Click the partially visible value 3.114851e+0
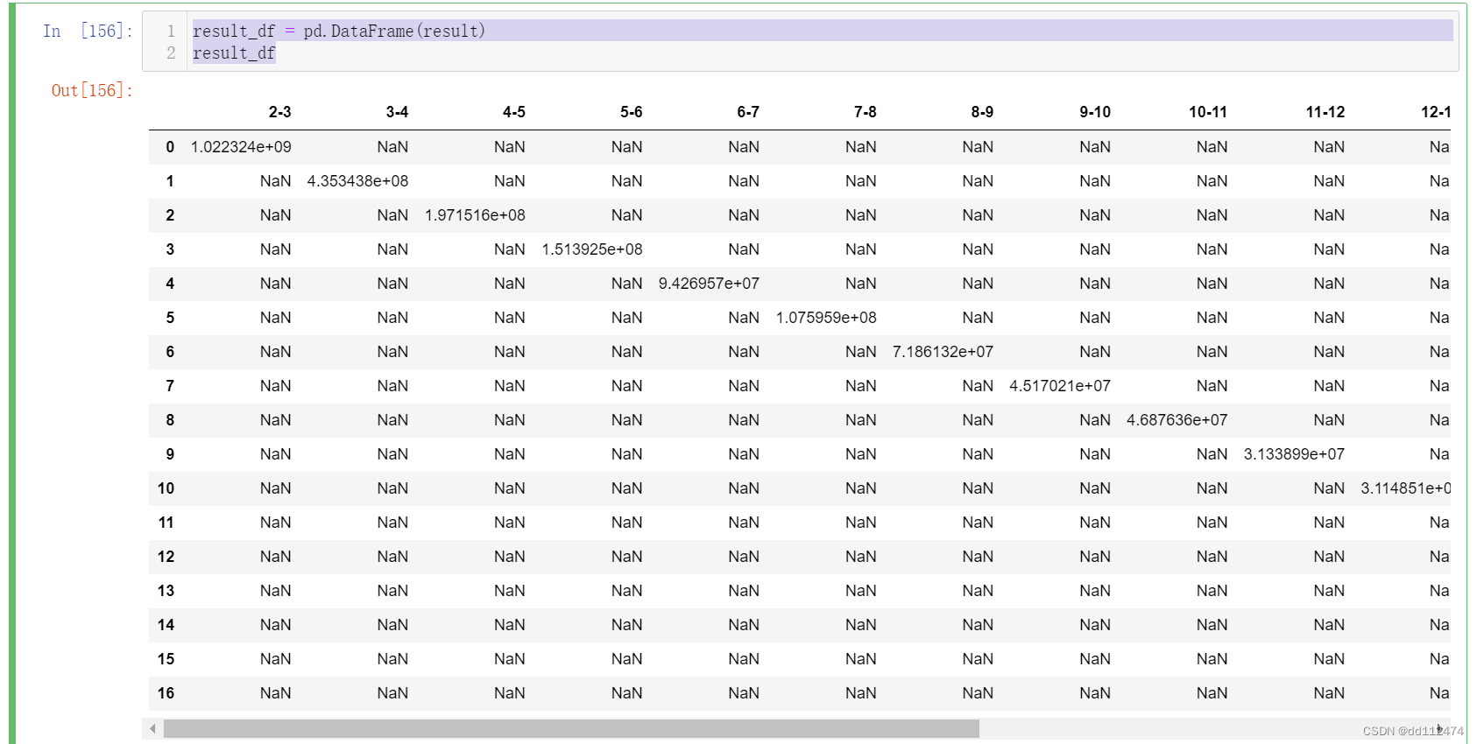Image resolution: width=1477 pixels, height=744 pixels. (x=1405, y=488)
